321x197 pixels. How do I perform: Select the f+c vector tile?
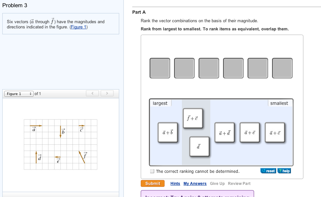click(x=193, y=118)
